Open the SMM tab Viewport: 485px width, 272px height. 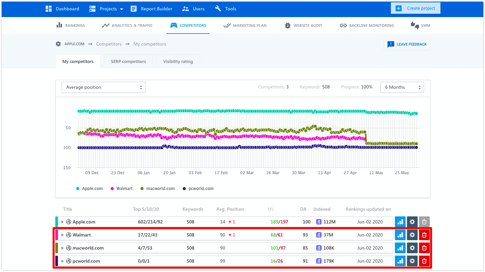[420, 25]
